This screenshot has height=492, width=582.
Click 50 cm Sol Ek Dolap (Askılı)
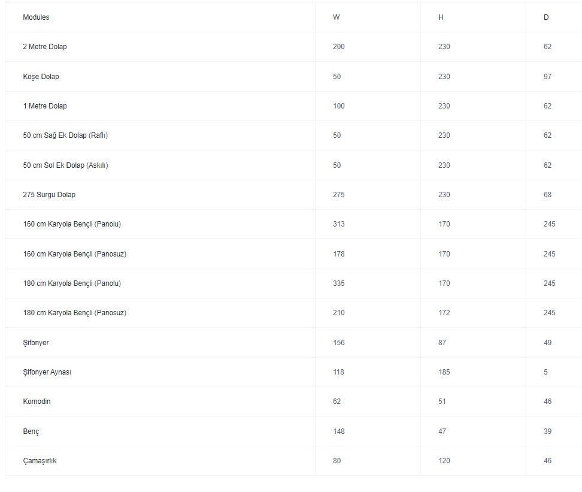65,165
